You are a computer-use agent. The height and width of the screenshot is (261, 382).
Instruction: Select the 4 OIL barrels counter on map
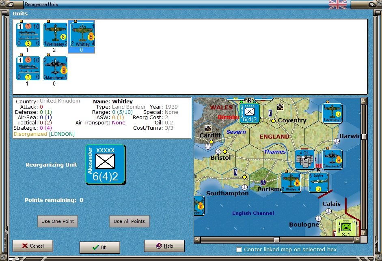pos(304,159)
